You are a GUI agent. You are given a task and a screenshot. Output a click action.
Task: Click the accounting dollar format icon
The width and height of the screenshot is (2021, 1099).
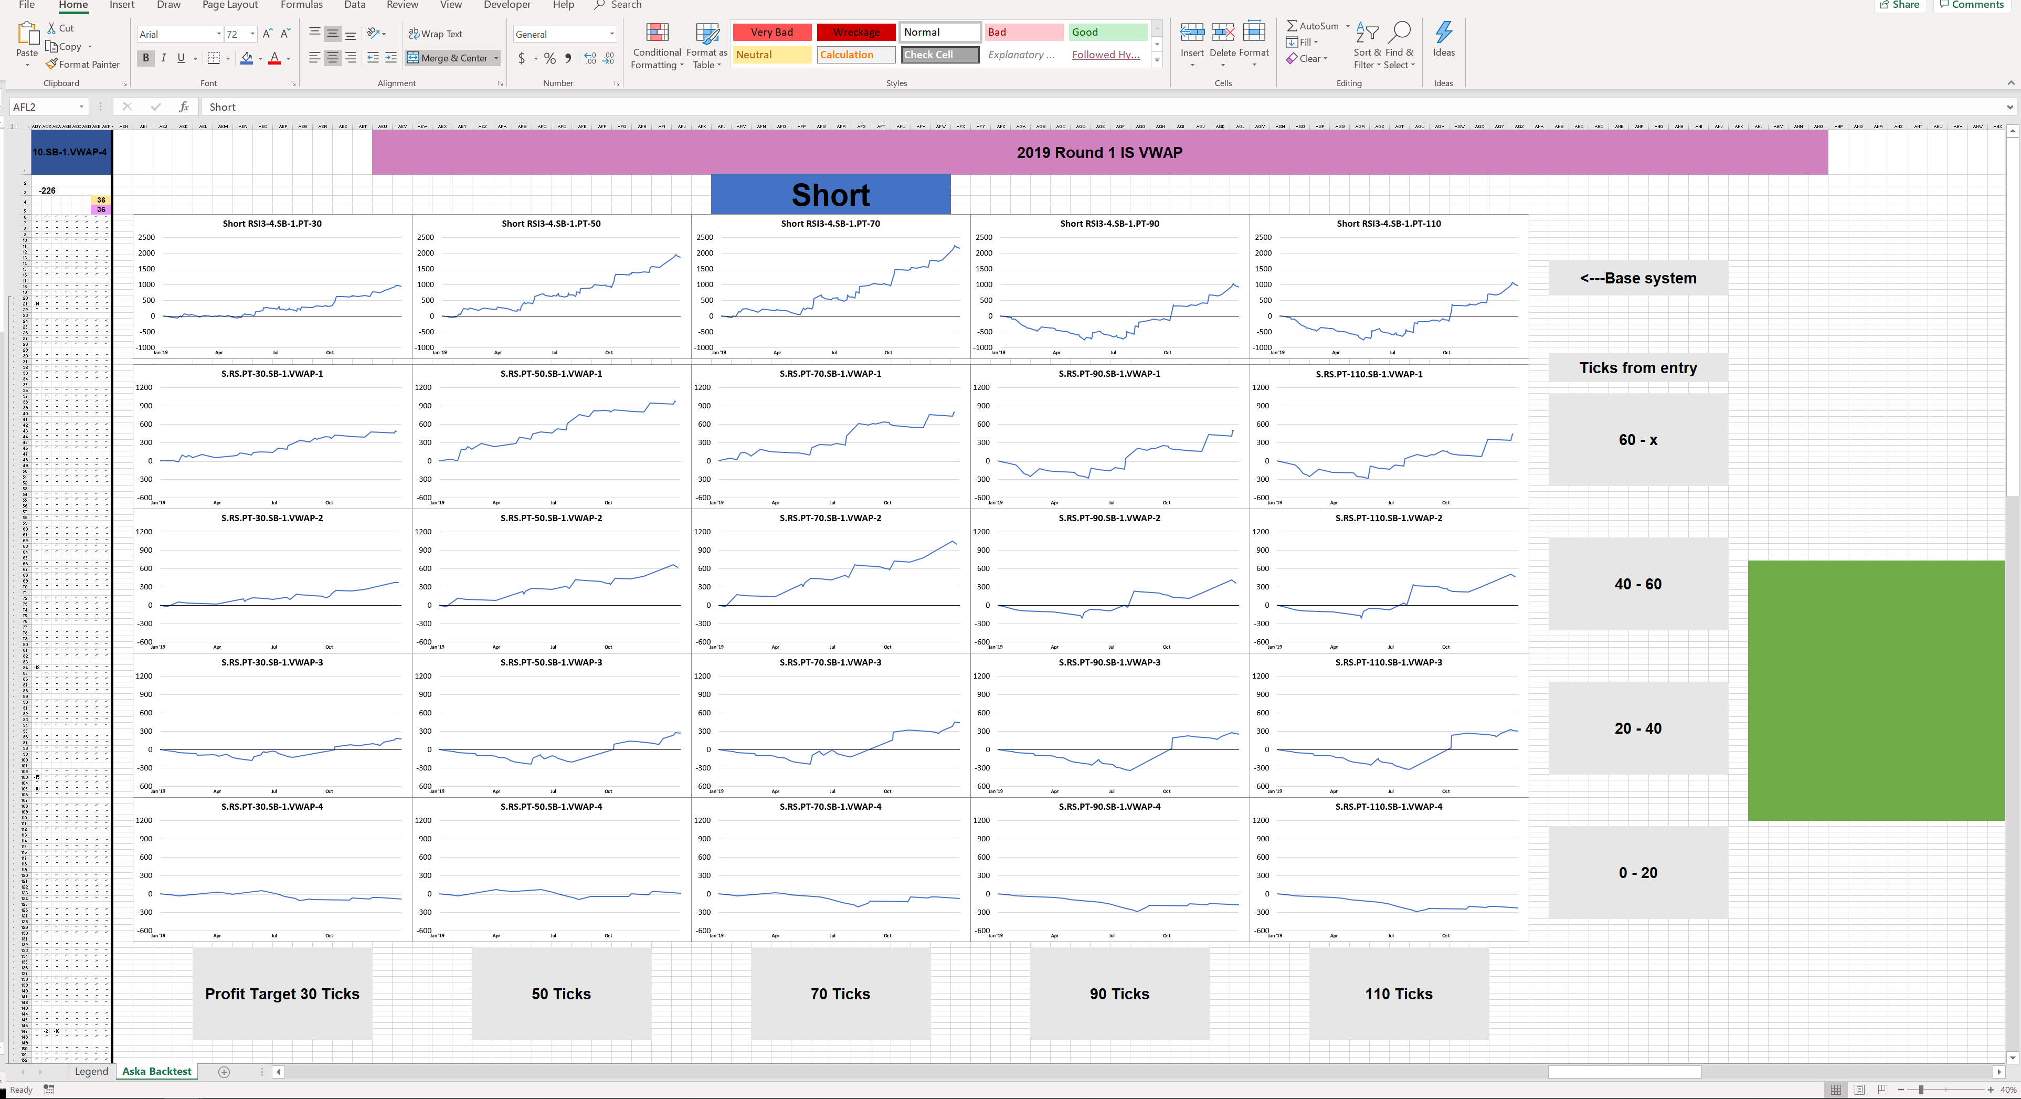pos(522,58)
